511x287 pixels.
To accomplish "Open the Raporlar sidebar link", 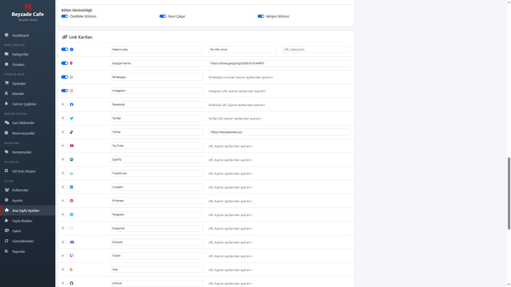I will pyautogui.click(x=19, y=251).
